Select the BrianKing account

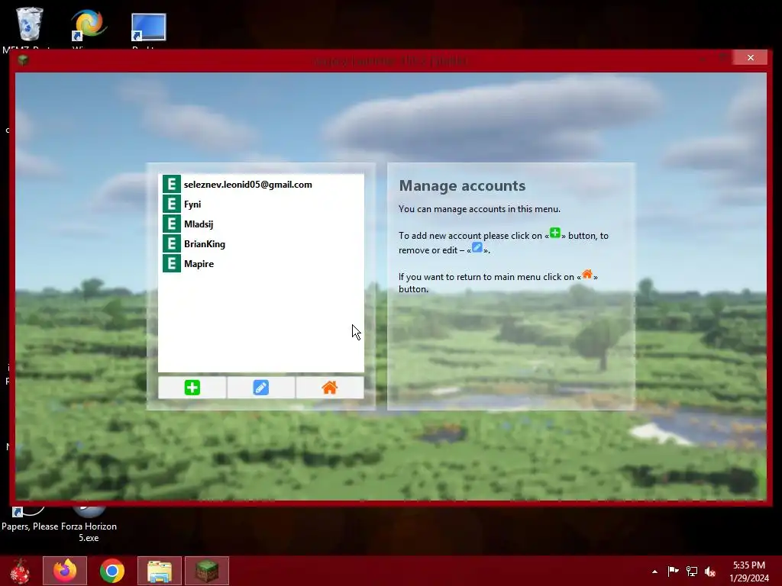coord(261,244)
